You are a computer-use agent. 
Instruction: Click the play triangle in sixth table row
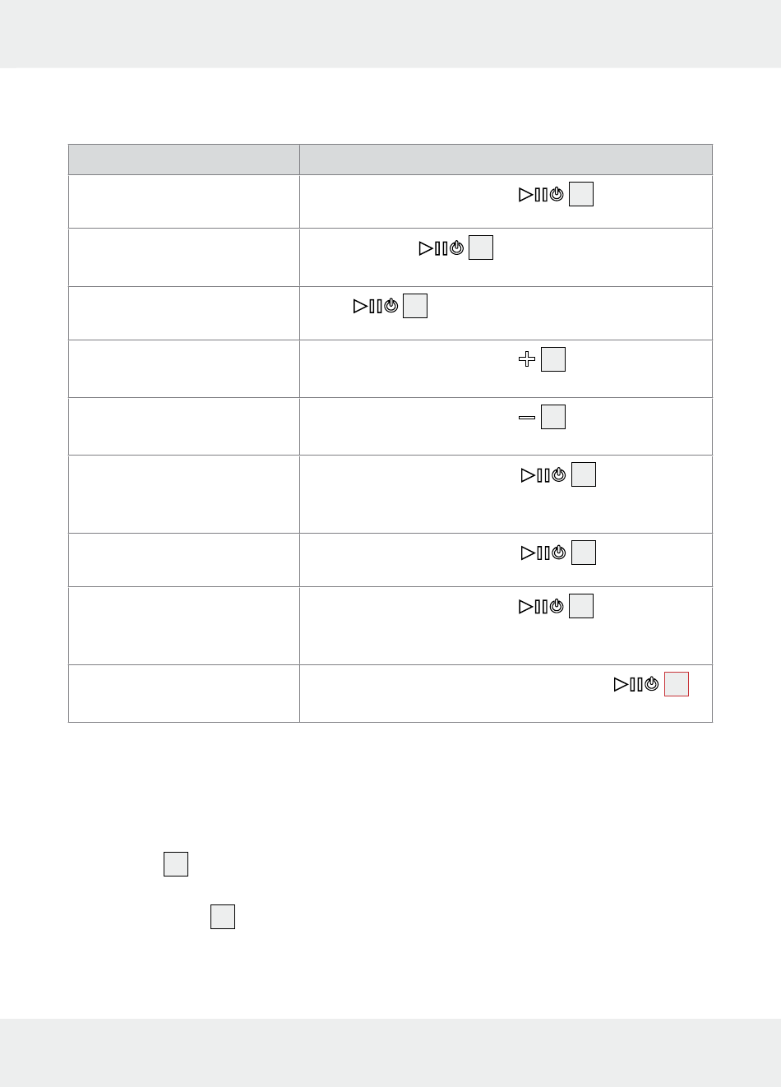coord(528,474)
